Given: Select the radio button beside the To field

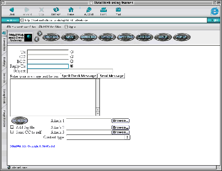Looking at the screenshot, I should [x=72, y=52].
